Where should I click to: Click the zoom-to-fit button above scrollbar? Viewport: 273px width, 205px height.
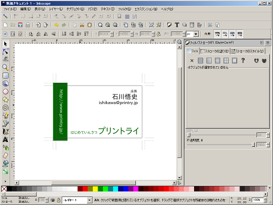click(180, 42)
